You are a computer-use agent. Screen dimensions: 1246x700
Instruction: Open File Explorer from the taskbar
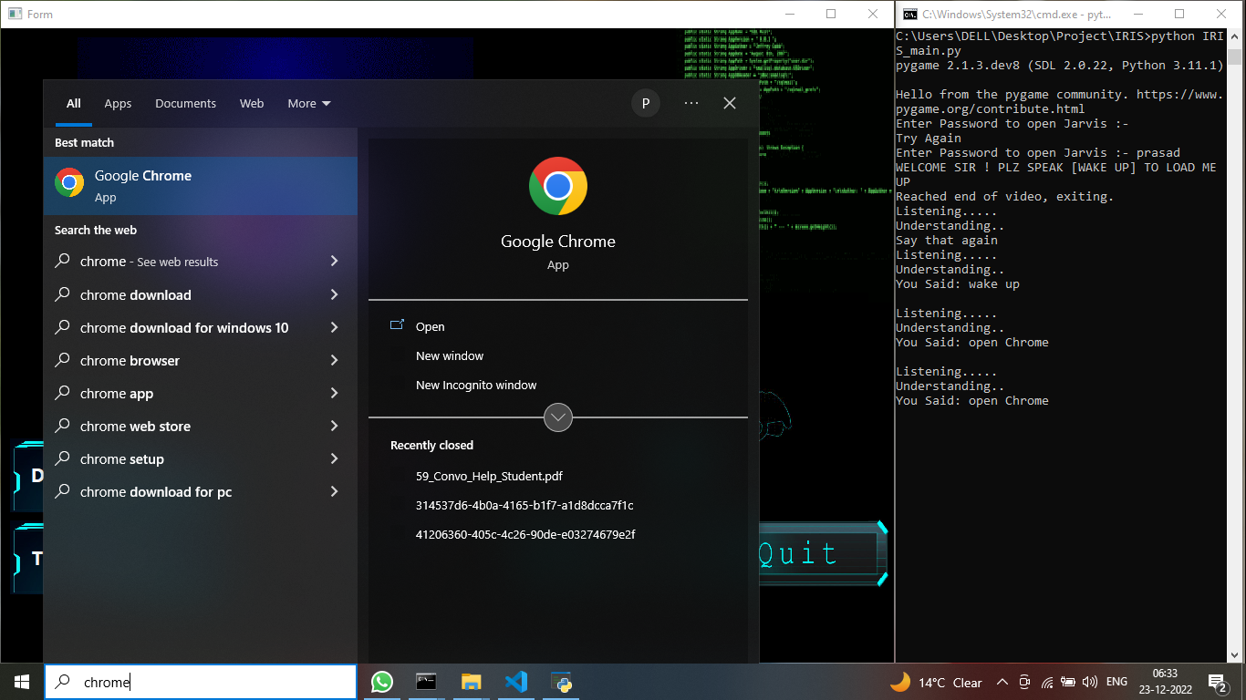click(471, 682)
